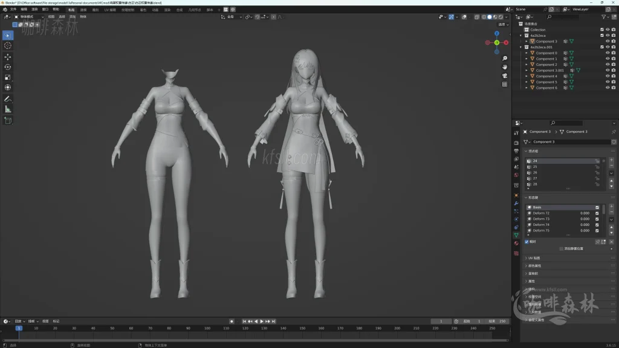
Task: Click the Deform 73 value field
Action: (x=585, y=219)
